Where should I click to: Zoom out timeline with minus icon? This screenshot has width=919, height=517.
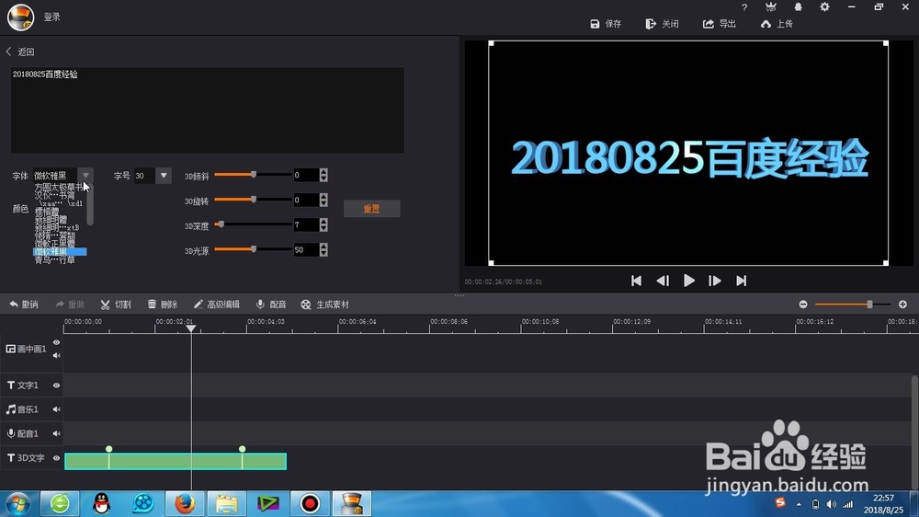tap(803, 304)
